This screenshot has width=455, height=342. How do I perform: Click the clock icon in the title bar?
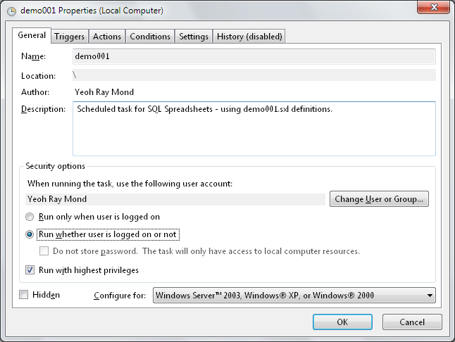(11, 11)
